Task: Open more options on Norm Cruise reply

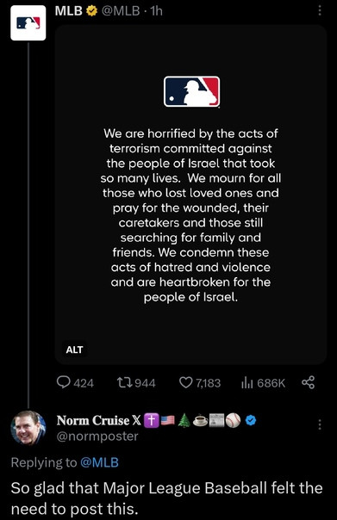Action: pyautogui.click(x=320, y=424)
